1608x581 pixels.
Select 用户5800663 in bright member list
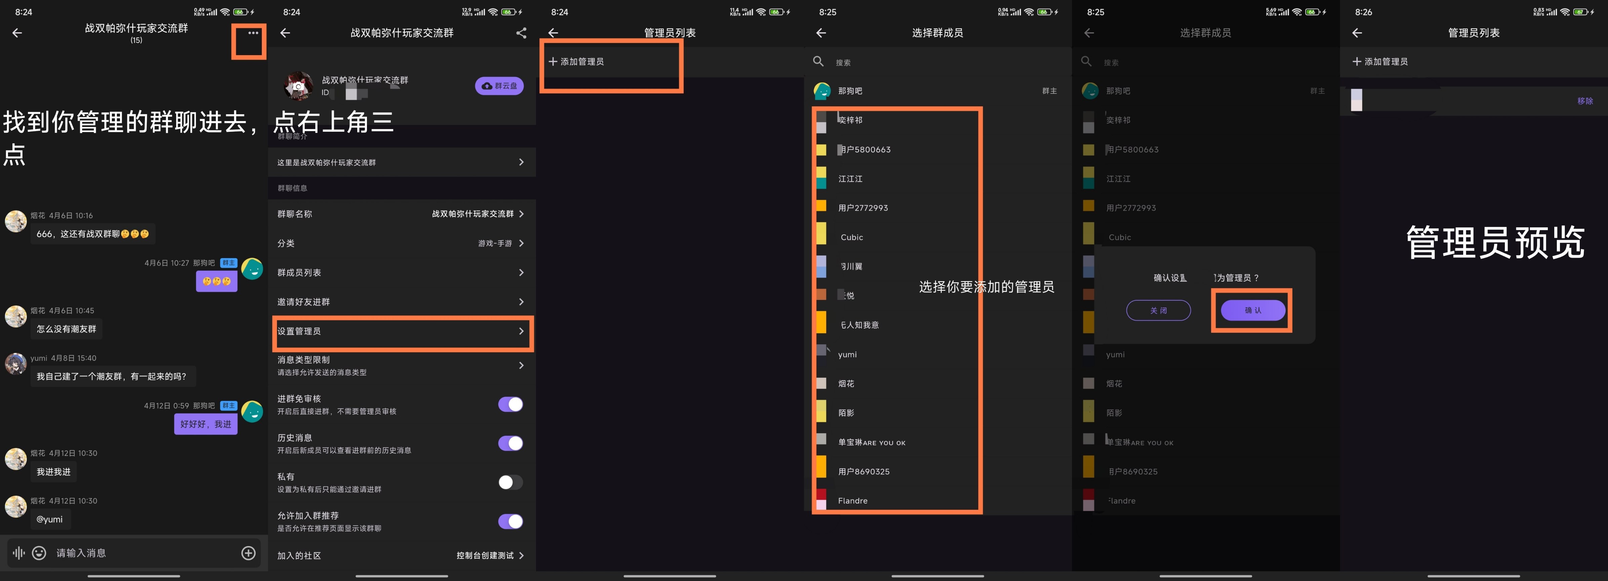938,150
